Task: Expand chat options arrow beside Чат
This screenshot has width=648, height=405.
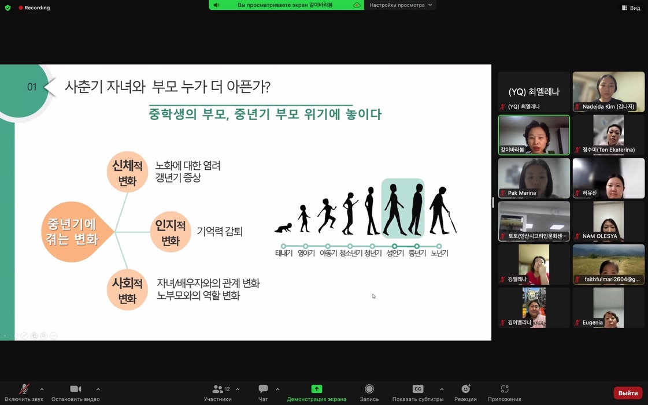Action: pos(277,389)
